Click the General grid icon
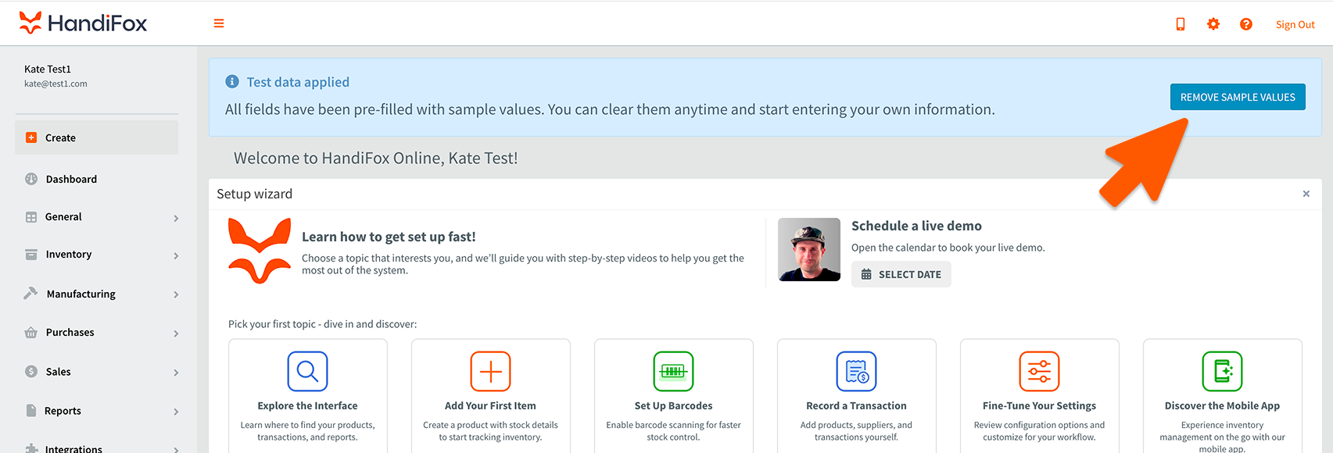Screen dimensions: 1333x453 tap(31, 217)
